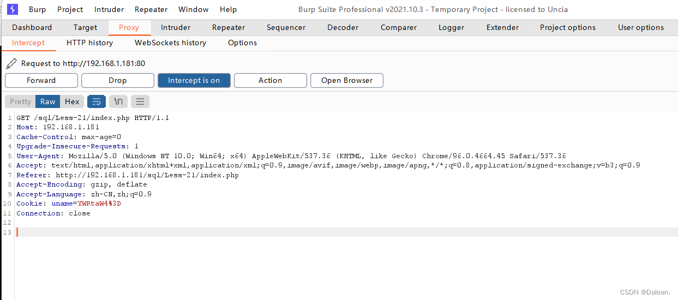Click the Open Browser button
Viewport: 678px width, 300px height.
pyautogui.click(x=347, y=80)
